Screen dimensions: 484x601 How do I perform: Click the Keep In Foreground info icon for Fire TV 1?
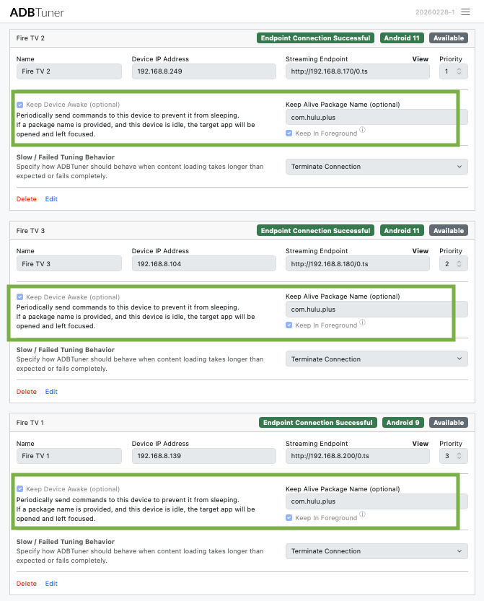362,515
